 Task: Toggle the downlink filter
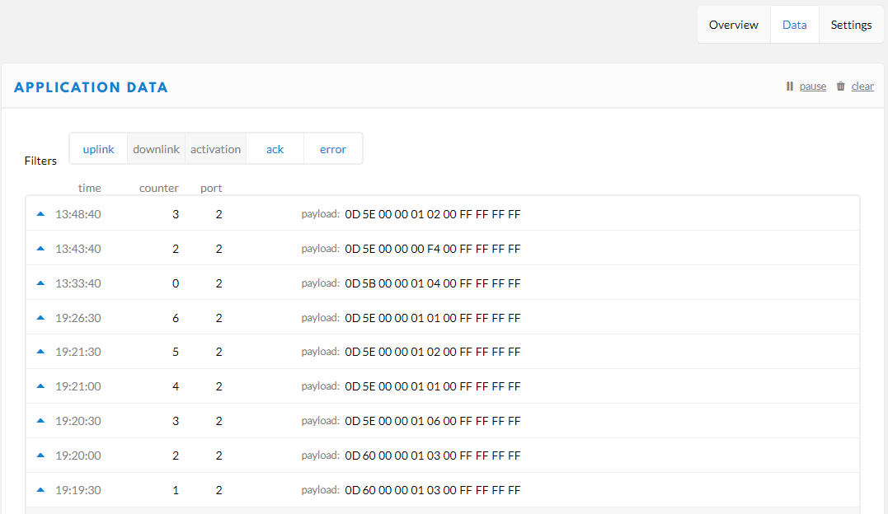[156, 149]
